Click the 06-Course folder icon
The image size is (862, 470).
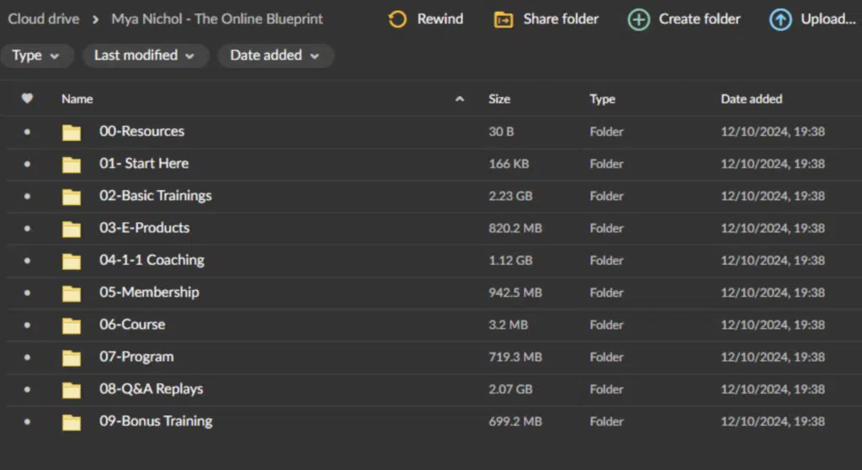pyautogui.click(x=72, y=325)
